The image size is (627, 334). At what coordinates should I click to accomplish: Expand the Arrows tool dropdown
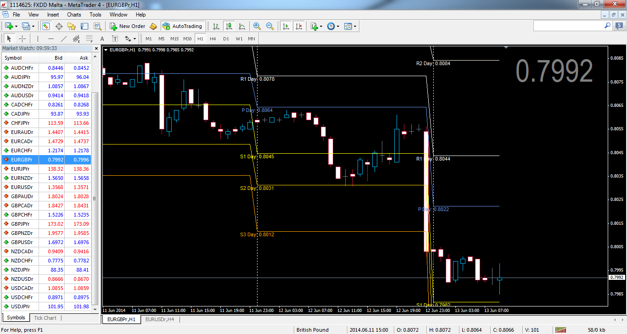pyautogui.click(x=134, y=39)
